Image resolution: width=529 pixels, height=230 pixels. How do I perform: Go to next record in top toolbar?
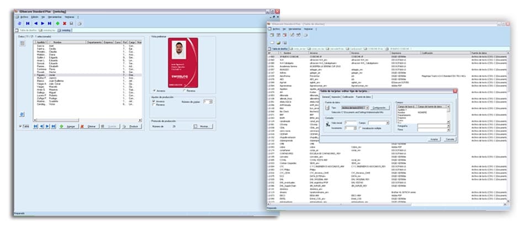[x=43, y=23]
